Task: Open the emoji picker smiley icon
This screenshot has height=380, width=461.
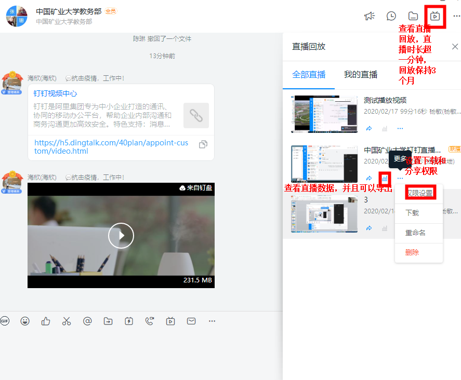Action: 25,321
